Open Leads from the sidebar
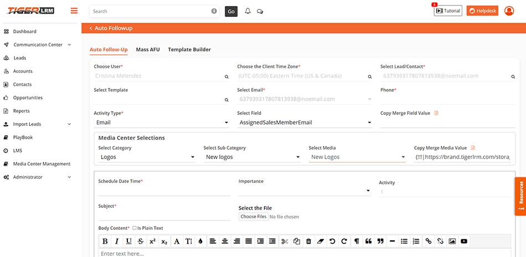 pos(19,58)
